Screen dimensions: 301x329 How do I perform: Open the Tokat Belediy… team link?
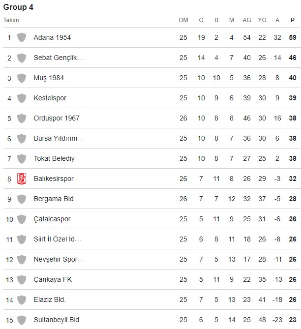(x=57, y=158)
